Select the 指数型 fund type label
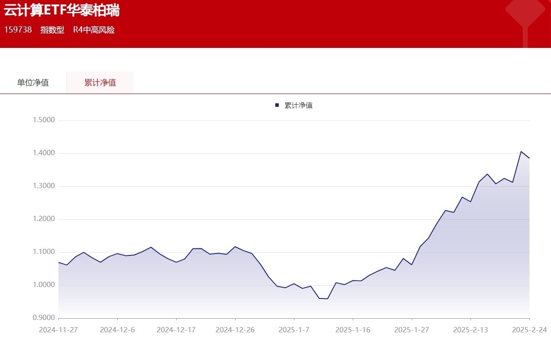 tap(52, 30)
